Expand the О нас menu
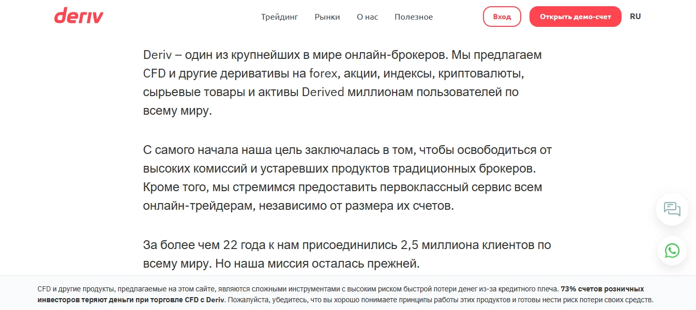This screenshot has width=696, height=310. point(367,17)
